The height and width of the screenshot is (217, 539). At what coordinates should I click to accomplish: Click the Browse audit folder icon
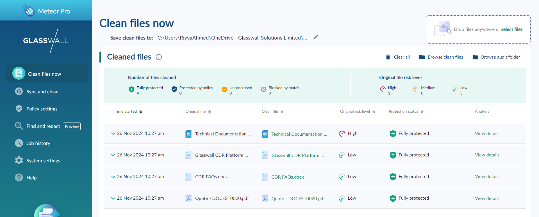pyautogui.click(x=475, y=57)
